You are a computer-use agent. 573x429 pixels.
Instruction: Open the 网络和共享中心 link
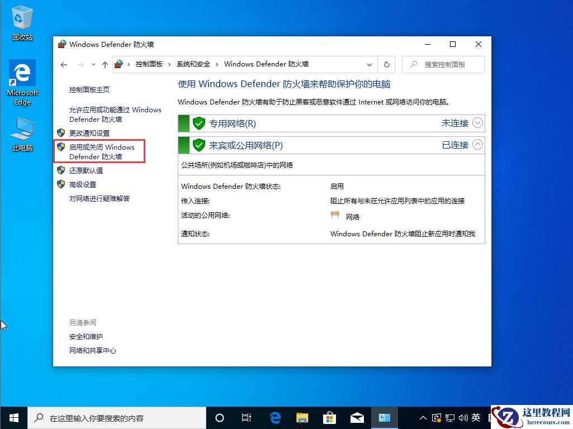click(92, 350)
